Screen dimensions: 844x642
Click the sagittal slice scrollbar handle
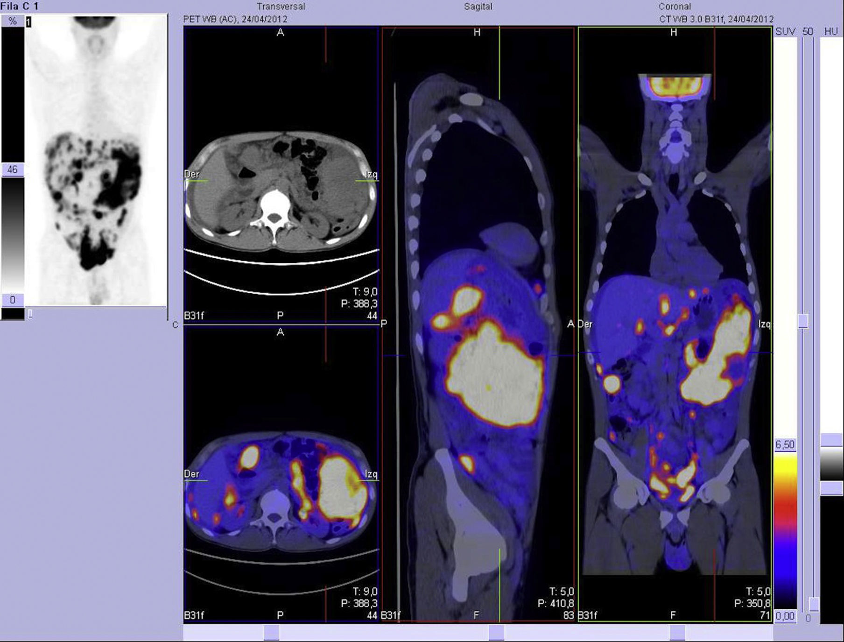496,633
